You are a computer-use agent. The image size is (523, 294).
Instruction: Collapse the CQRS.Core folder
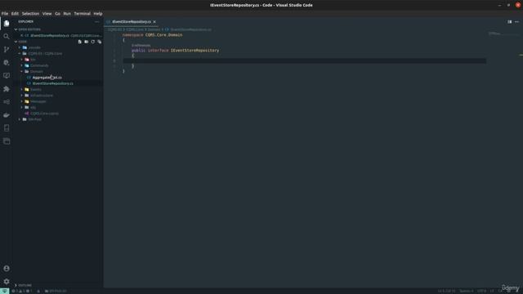pos(45,53)
